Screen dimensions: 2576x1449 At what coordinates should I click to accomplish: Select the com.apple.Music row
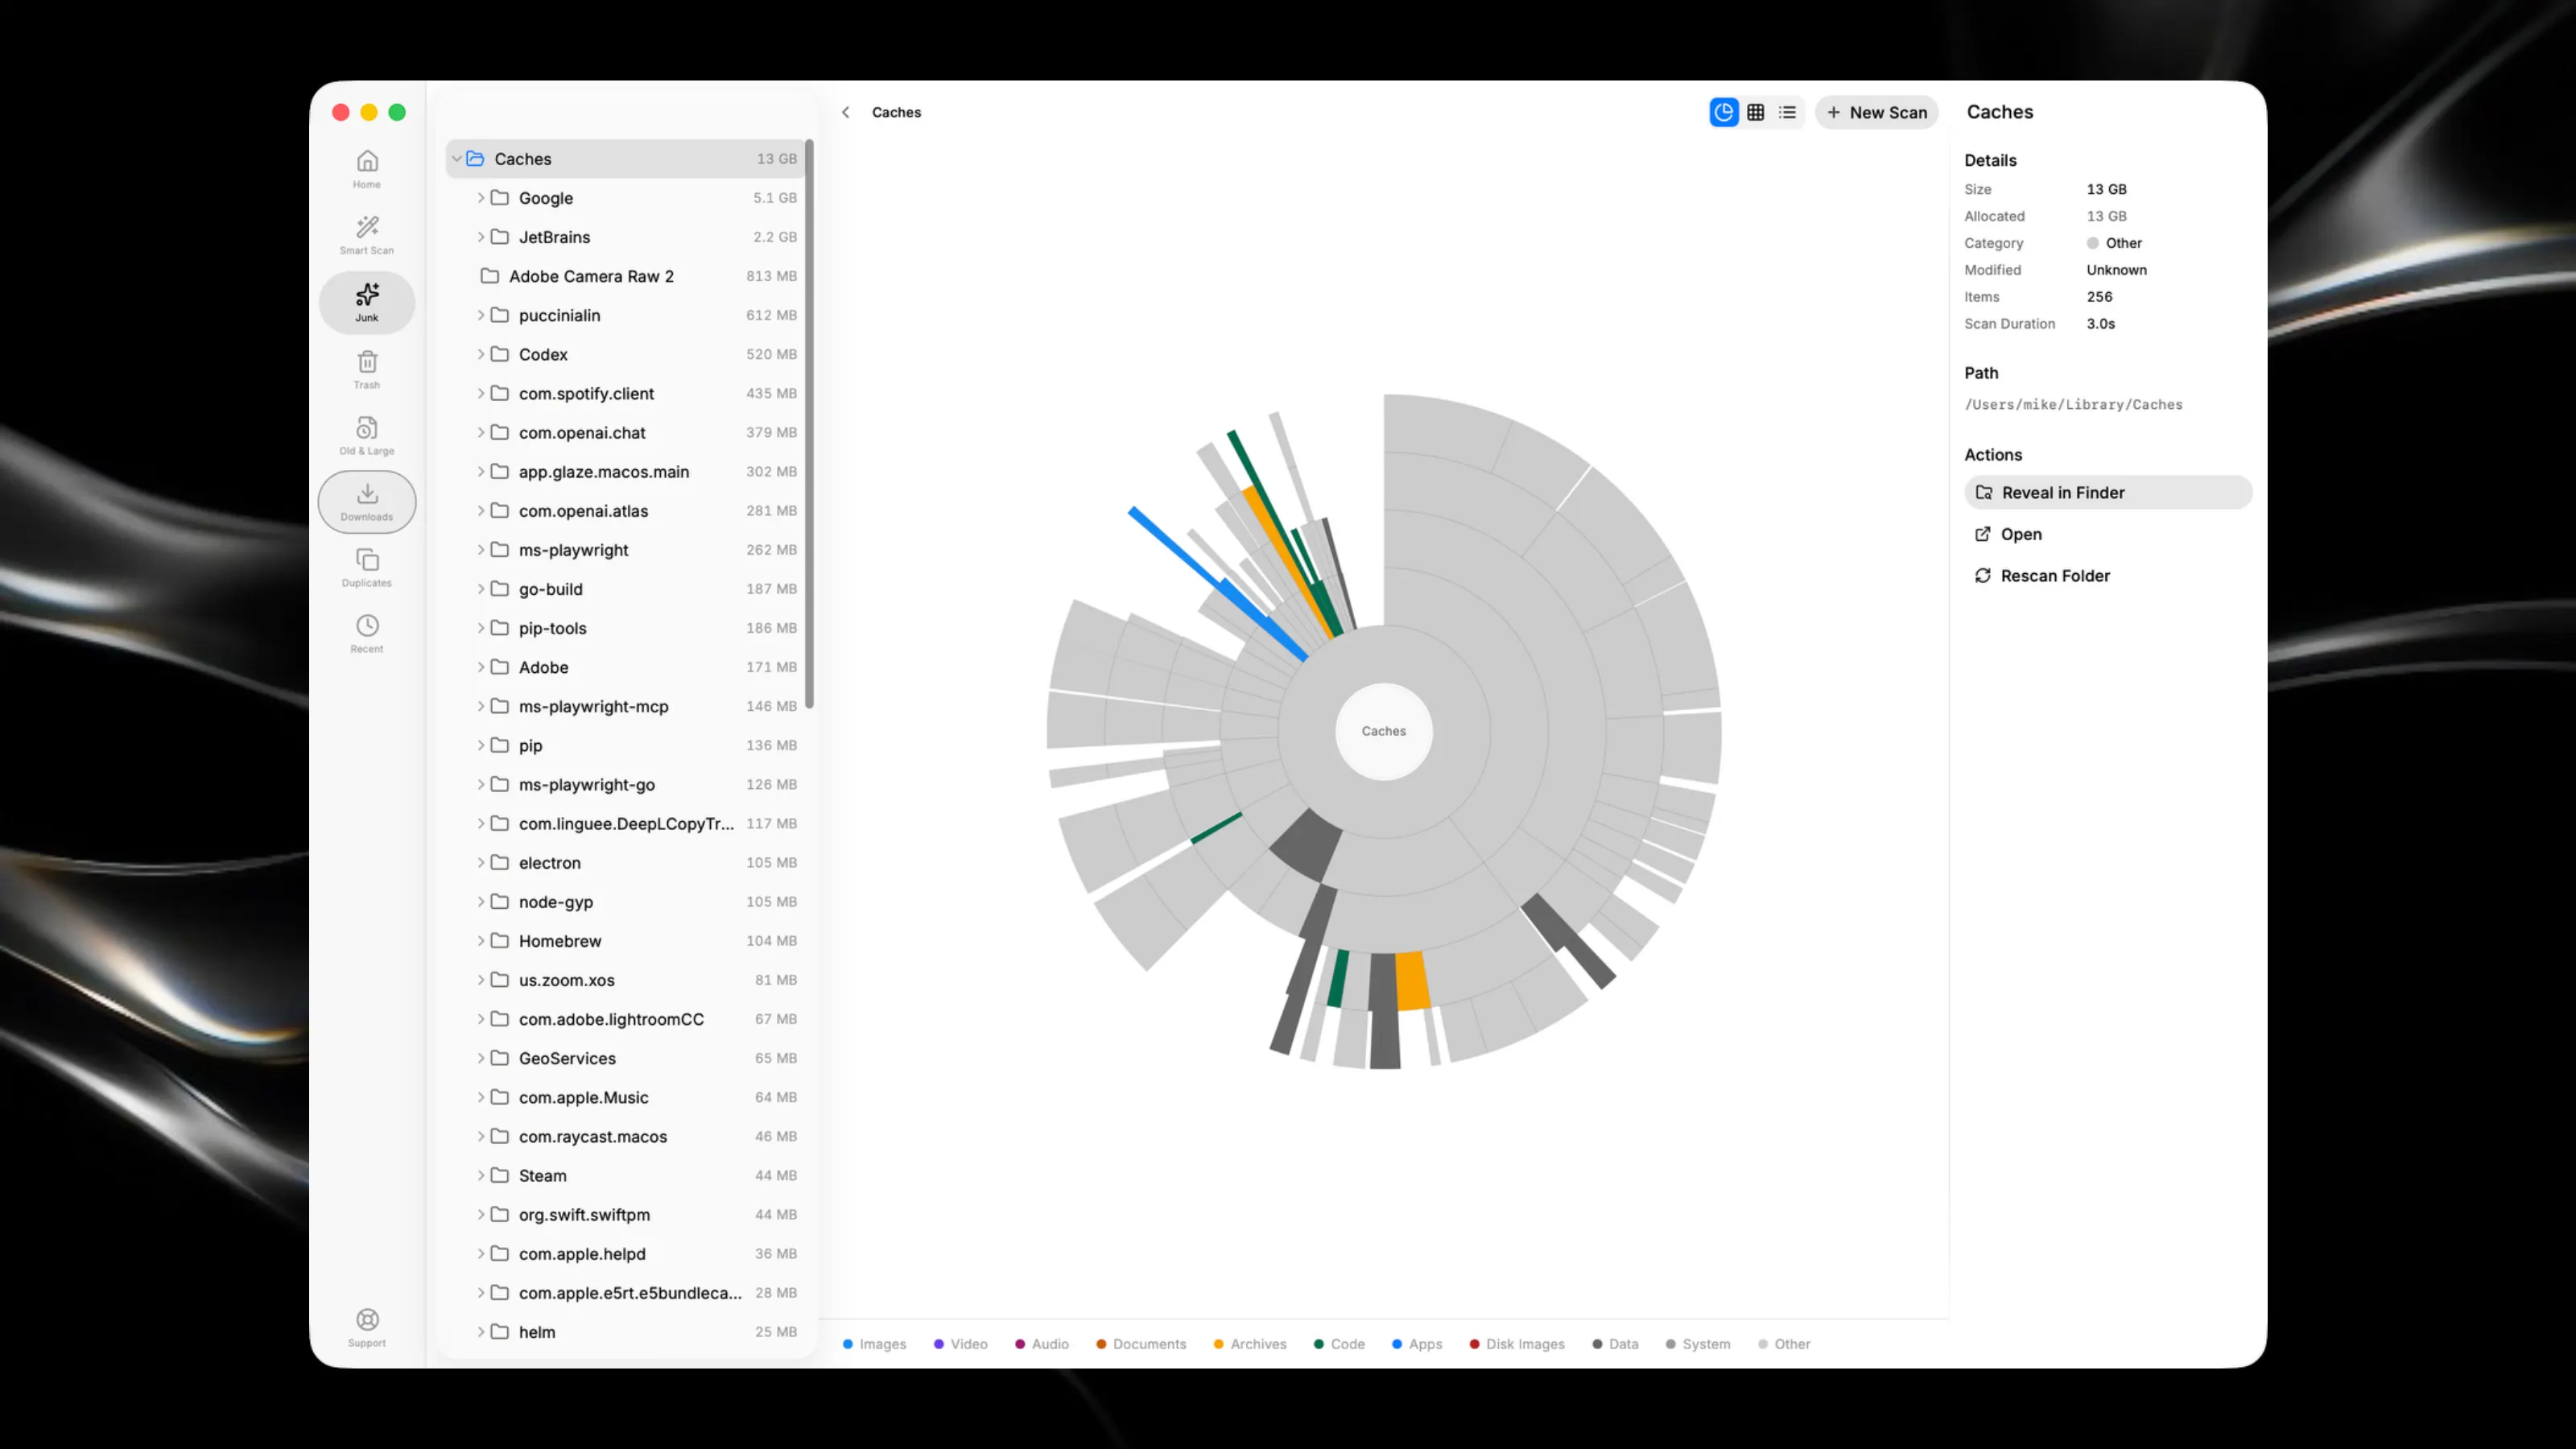[x=626, y=1097]
